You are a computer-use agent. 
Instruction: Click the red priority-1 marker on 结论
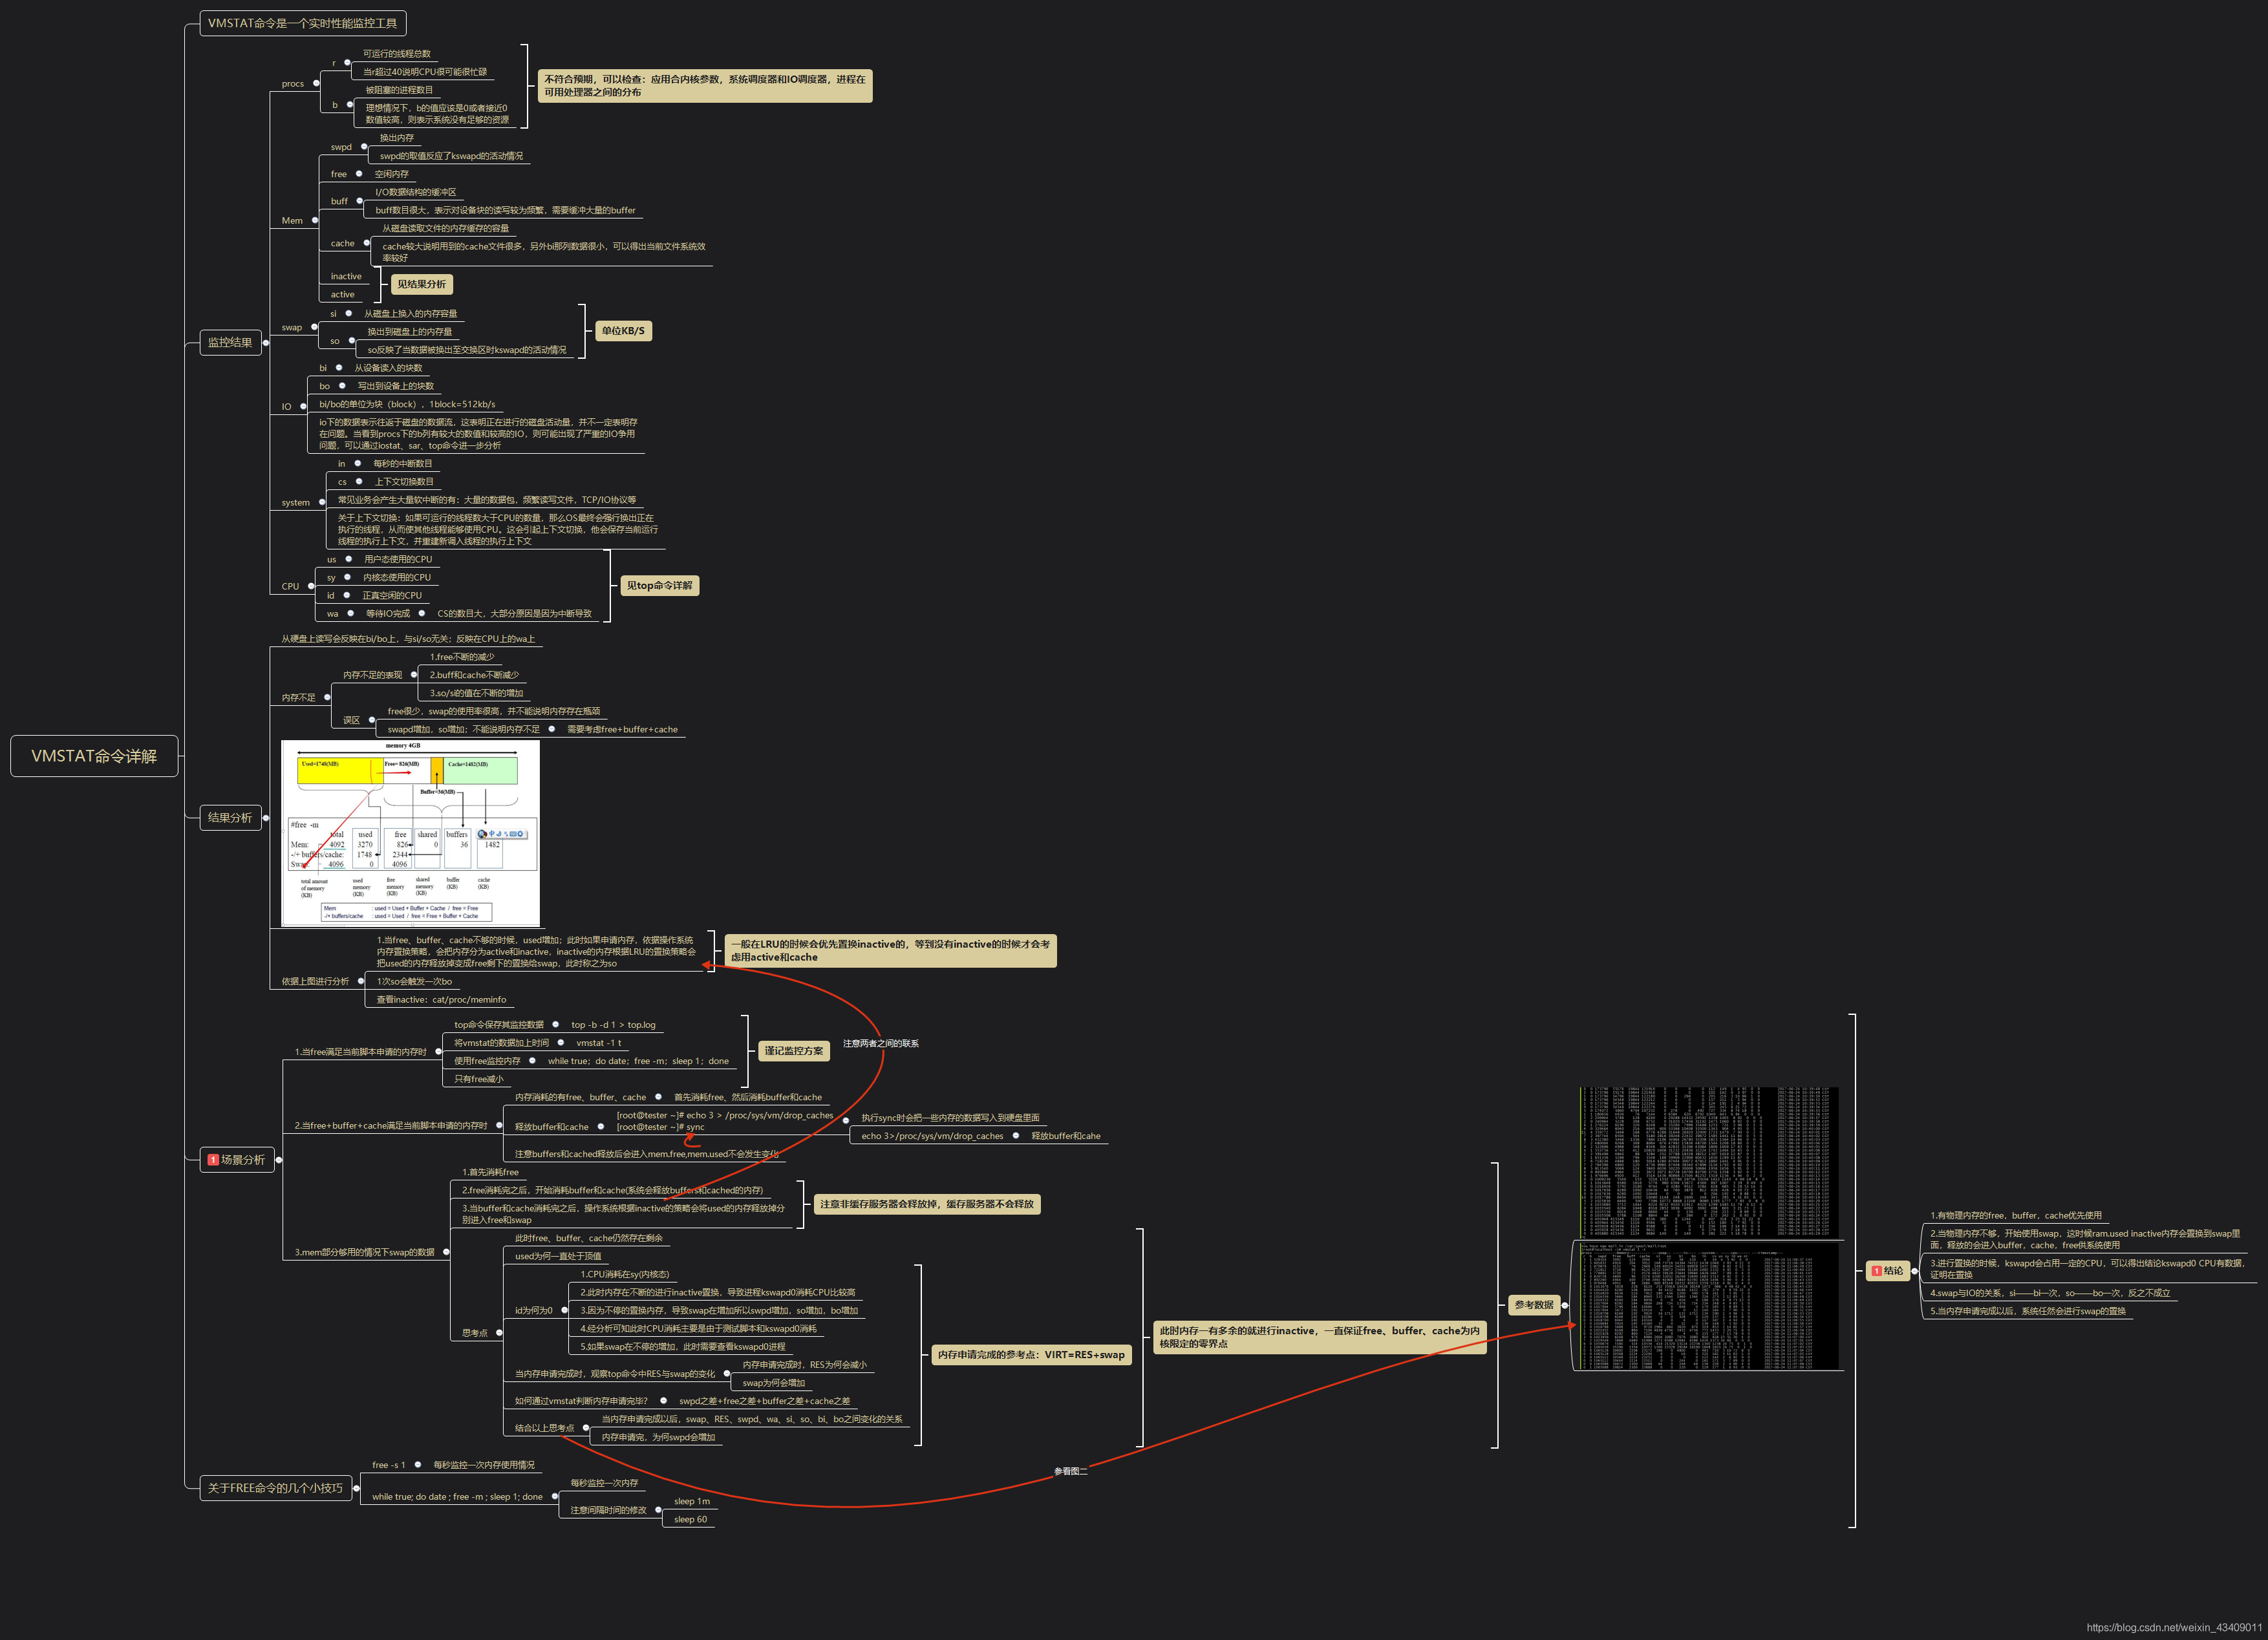click(x=1876, y=1271)
